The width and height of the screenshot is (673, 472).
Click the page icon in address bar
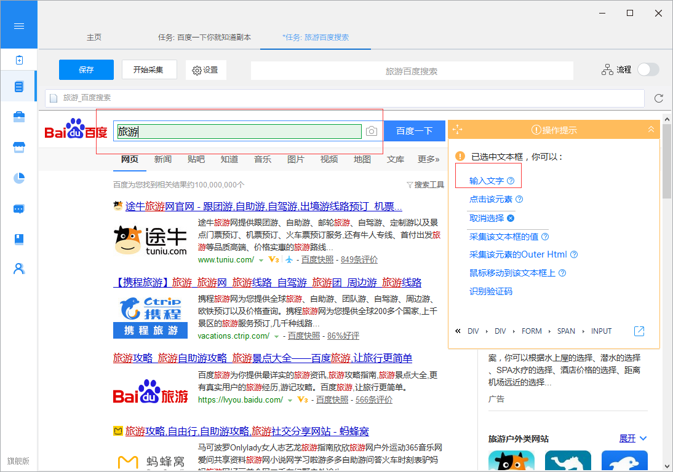tap(54, 98)
